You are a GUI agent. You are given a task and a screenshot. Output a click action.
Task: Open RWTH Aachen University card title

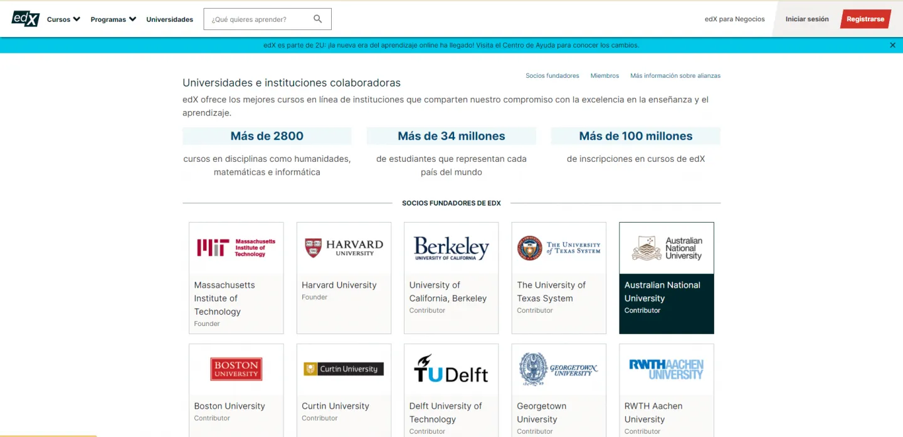(x=653, y=413)
